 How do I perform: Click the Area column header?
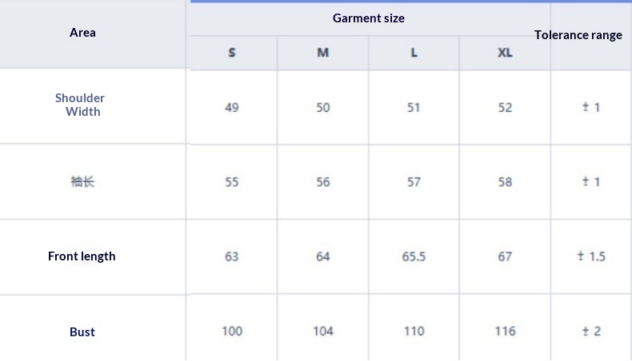[x=82, y=33]
